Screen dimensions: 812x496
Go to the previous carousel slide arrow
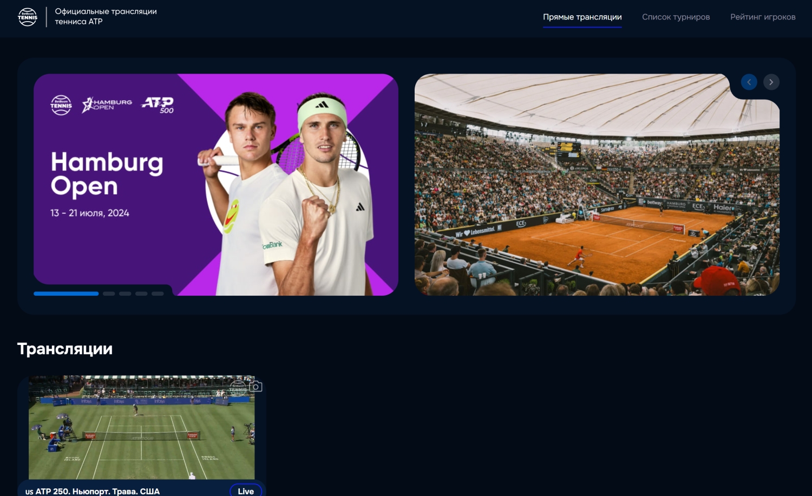click(x=749, y=82)
